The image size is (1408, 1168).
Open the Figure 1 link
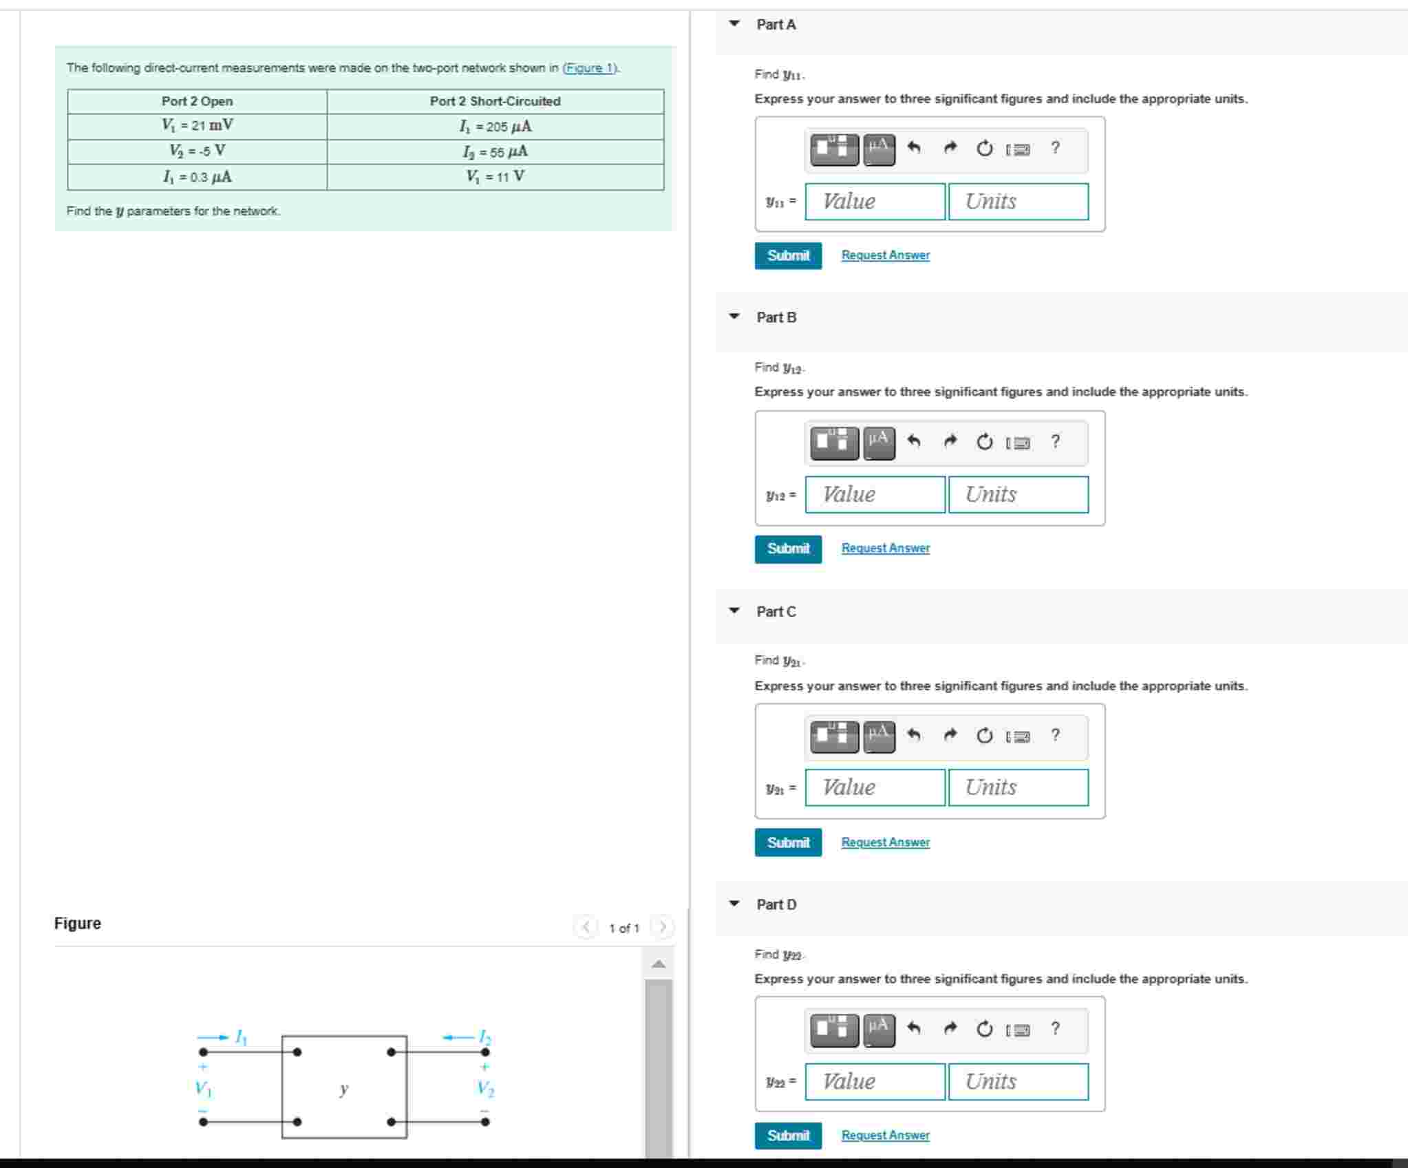coord(590,68)
